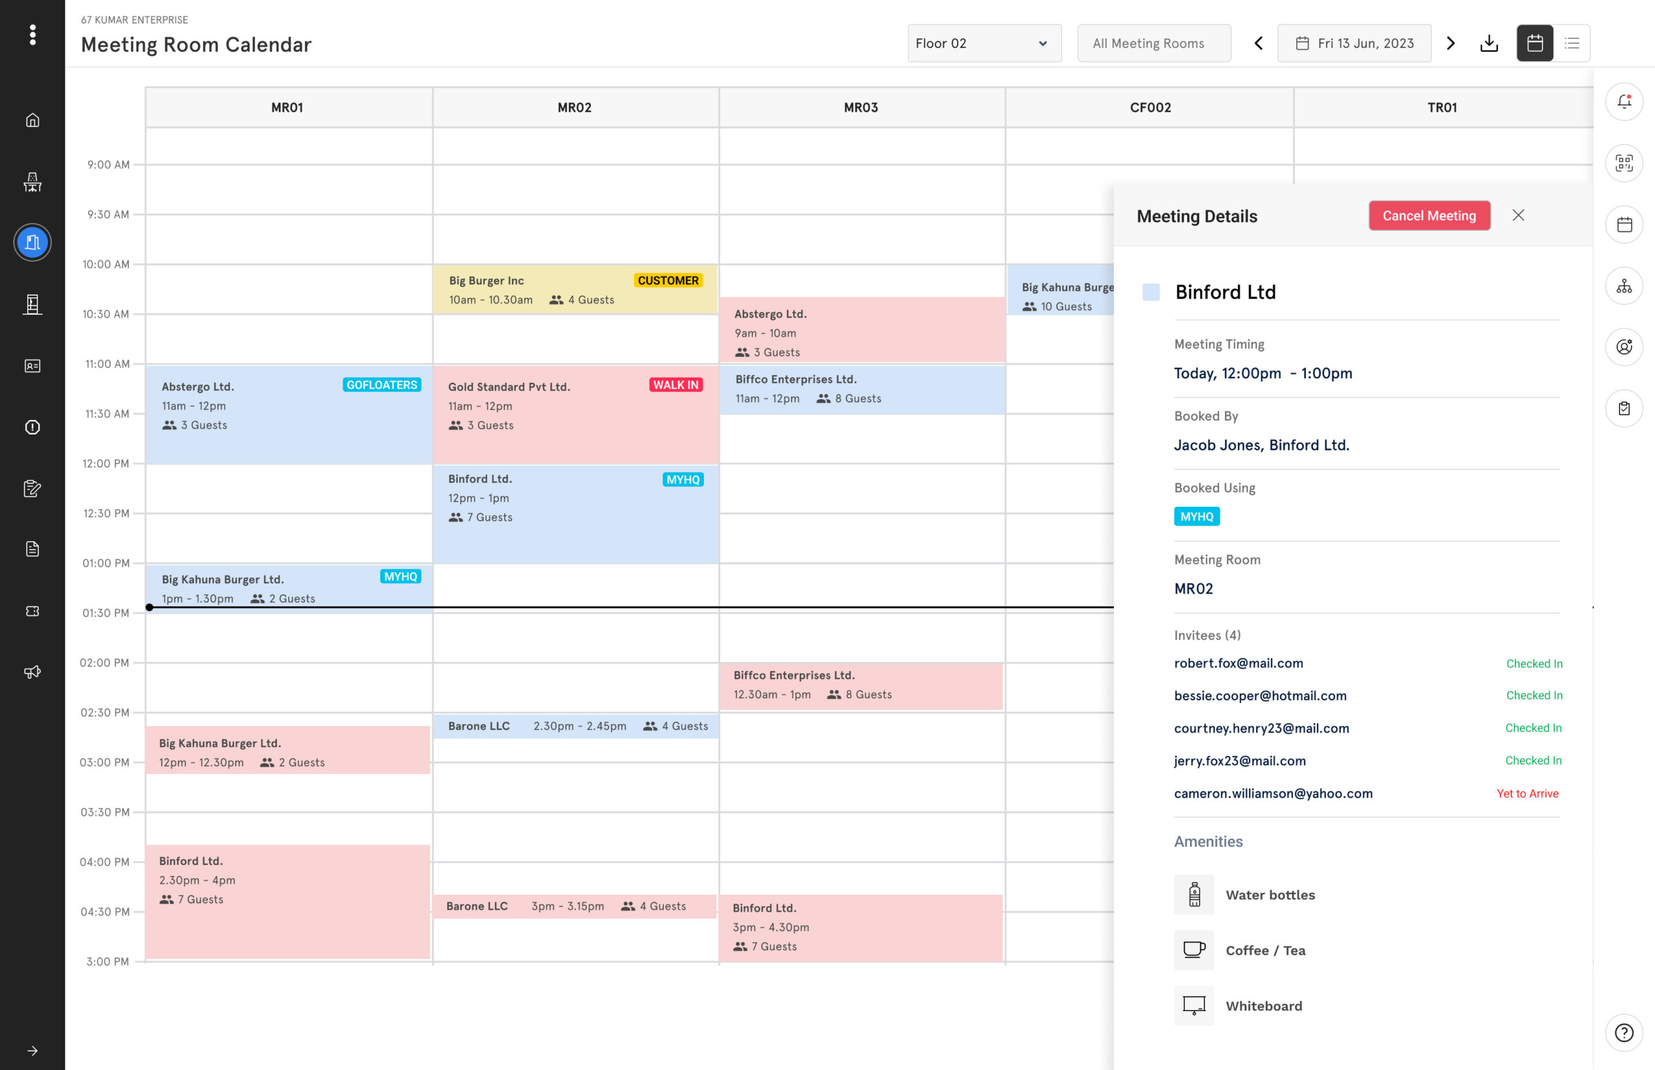Click the help question mark icon
1655x1070 pixels.
click(x=1624, y=1033)
